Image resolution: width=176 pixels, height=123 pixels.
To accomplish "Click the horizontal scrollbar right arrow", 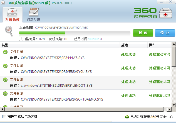I will (x=169, y=109).
